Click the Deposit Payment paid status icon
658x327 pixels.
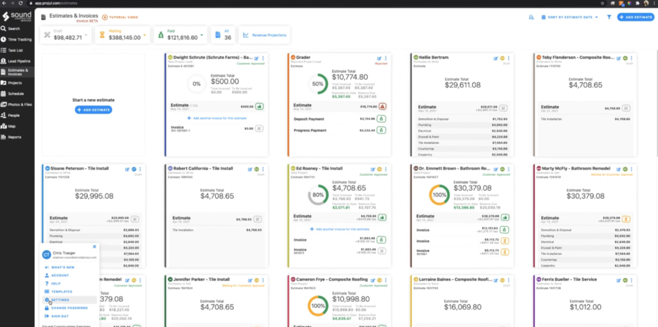tap(382, 119)
